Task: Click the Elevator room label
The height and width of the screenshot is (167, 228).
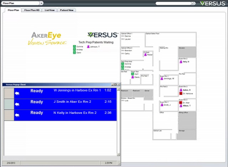Action: pyautogui.click(x=182, y=48)
